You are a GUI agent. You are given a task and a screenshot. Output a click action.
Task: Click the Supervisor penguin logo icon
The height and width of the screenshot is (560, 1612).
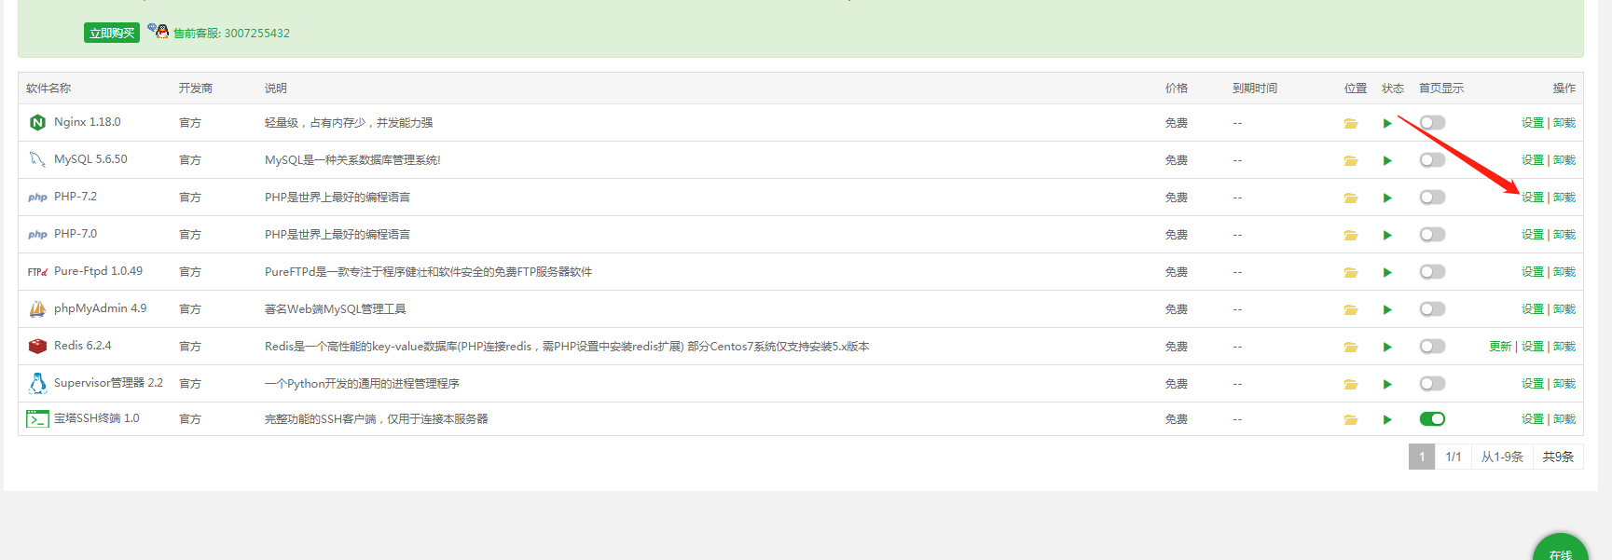pos(37,383)
